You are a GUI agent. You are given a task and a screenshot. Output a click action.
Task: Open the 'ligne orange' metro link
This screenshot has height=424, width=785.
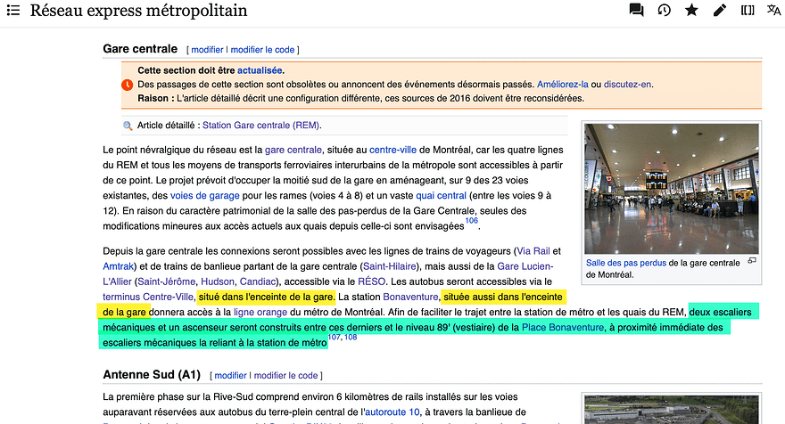tap(261, 312)
